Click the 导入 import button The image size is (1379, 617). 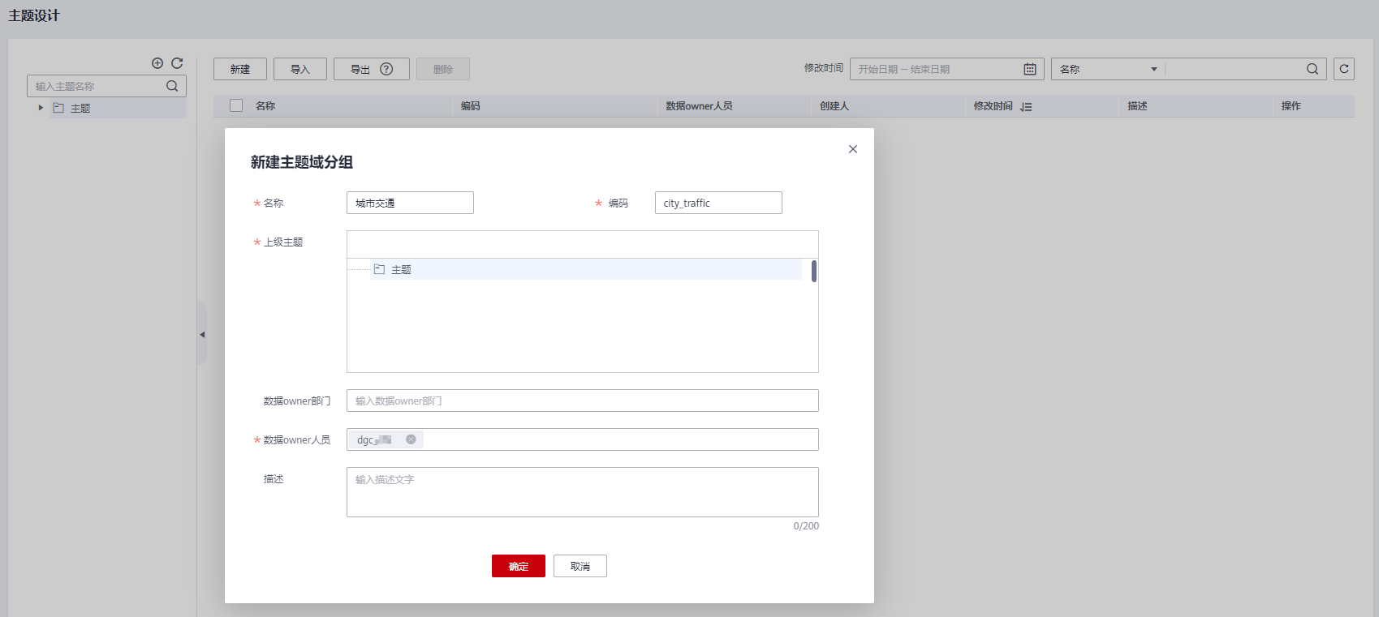[300, 69]
